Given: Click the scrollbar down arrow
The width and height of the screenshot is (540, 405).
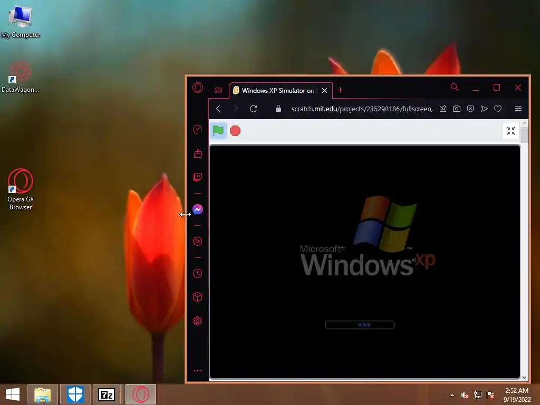Looking at the screenshot, I should [525, 378].
